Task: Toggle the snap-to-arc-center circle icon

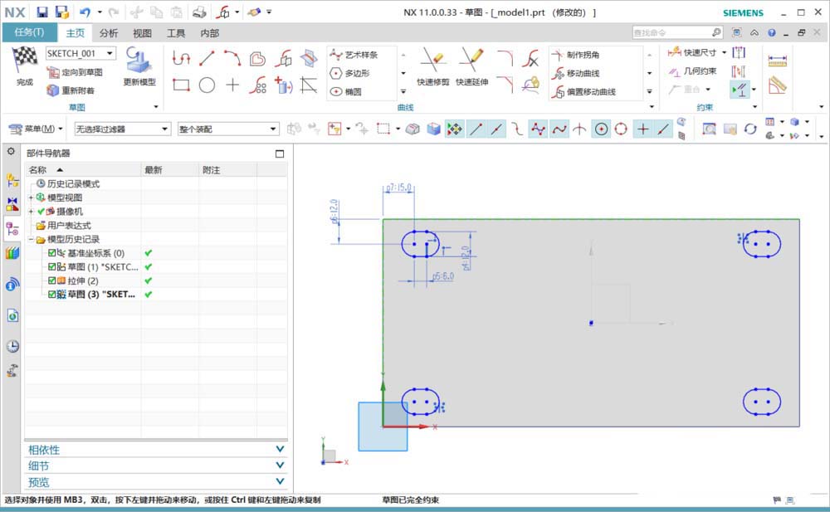Action: [x=601, y=129]
